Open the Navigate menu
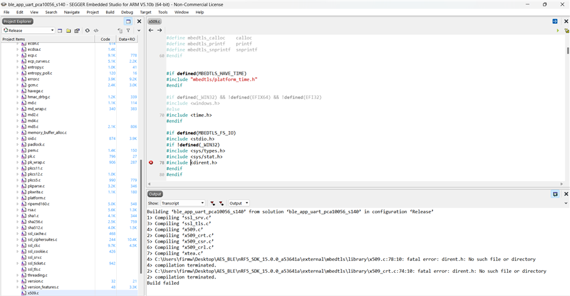Screen dimensions: 570x296 click(72, 12)
